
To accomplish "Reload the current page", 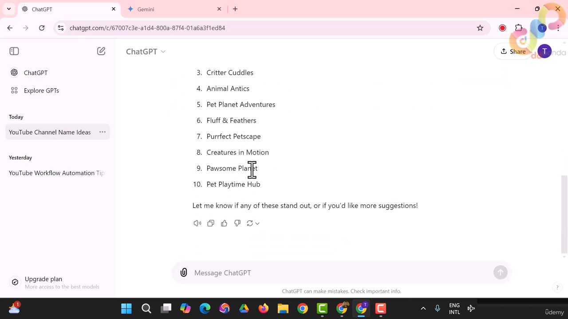I will point(42,28).
